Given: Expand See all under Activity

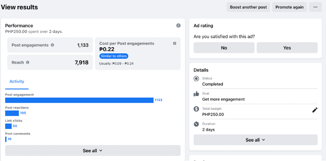Looking at the screenshot, I should pyautogui.click(x=93, y=151).
